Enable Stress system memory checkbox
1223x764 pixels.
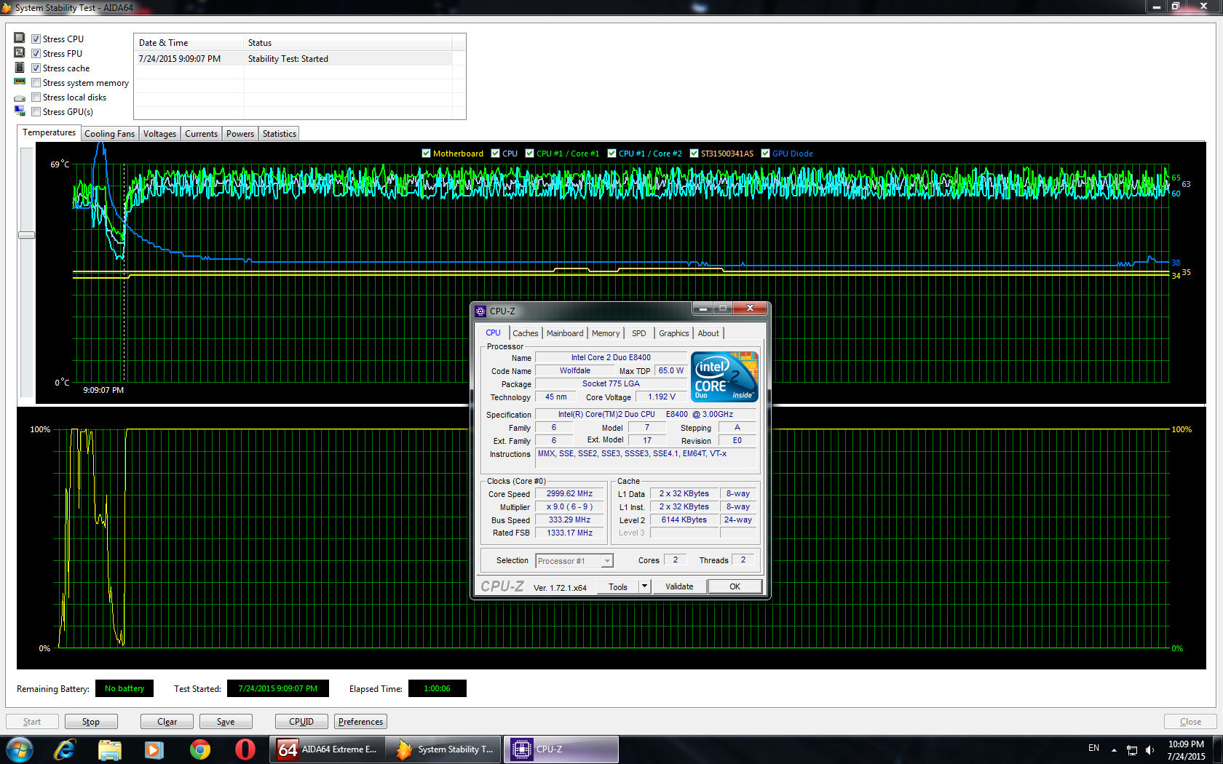36,83
